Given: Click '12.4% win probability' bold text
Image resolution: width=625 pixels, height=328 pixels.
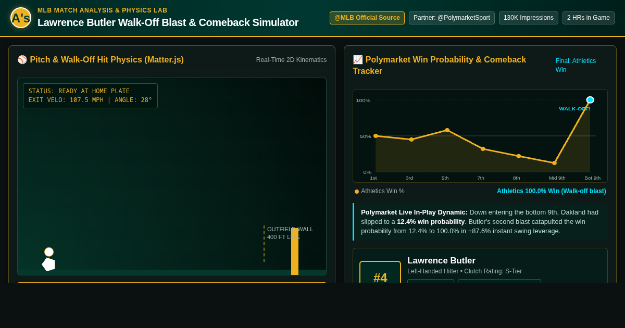Looking at the screenshot, I should 431,221.
